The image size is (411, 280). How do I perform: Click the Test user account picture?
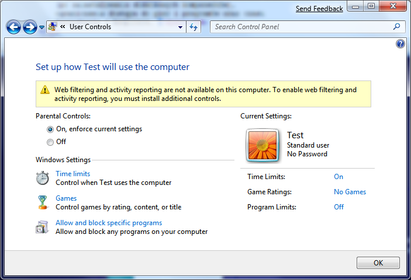(x=263, y=145)
